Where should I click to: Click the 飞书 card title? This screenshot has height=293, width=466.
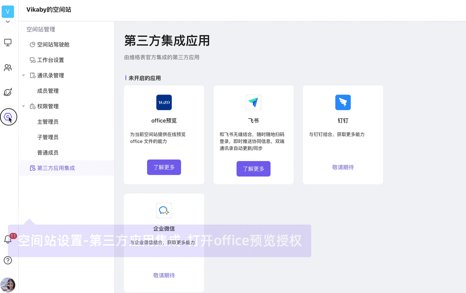pos(254,121)
